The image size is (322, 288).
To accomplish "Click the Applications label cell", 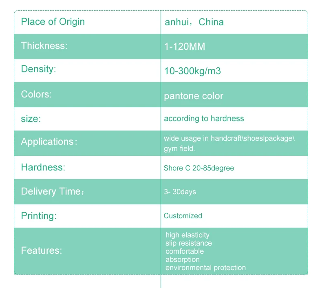I will pyautogui.click(x=87, y=143).
